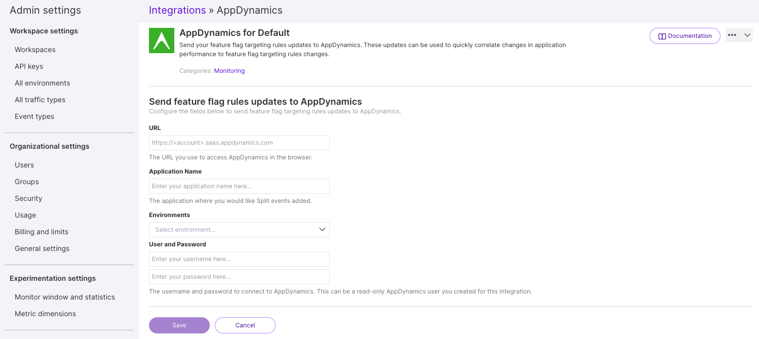The height and width of the screenshot is (339, 759).
Task: Follow the Monitoring category link
Action: (x=229, y=71)
